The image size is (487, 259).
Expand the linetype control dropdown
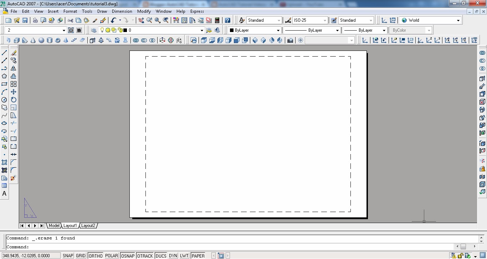pos(337,30)
